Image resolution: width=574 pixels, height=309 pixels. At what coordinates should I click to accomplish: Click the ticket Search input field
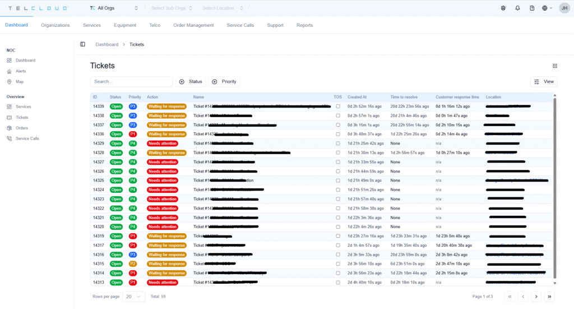click(x=131, y=82)
